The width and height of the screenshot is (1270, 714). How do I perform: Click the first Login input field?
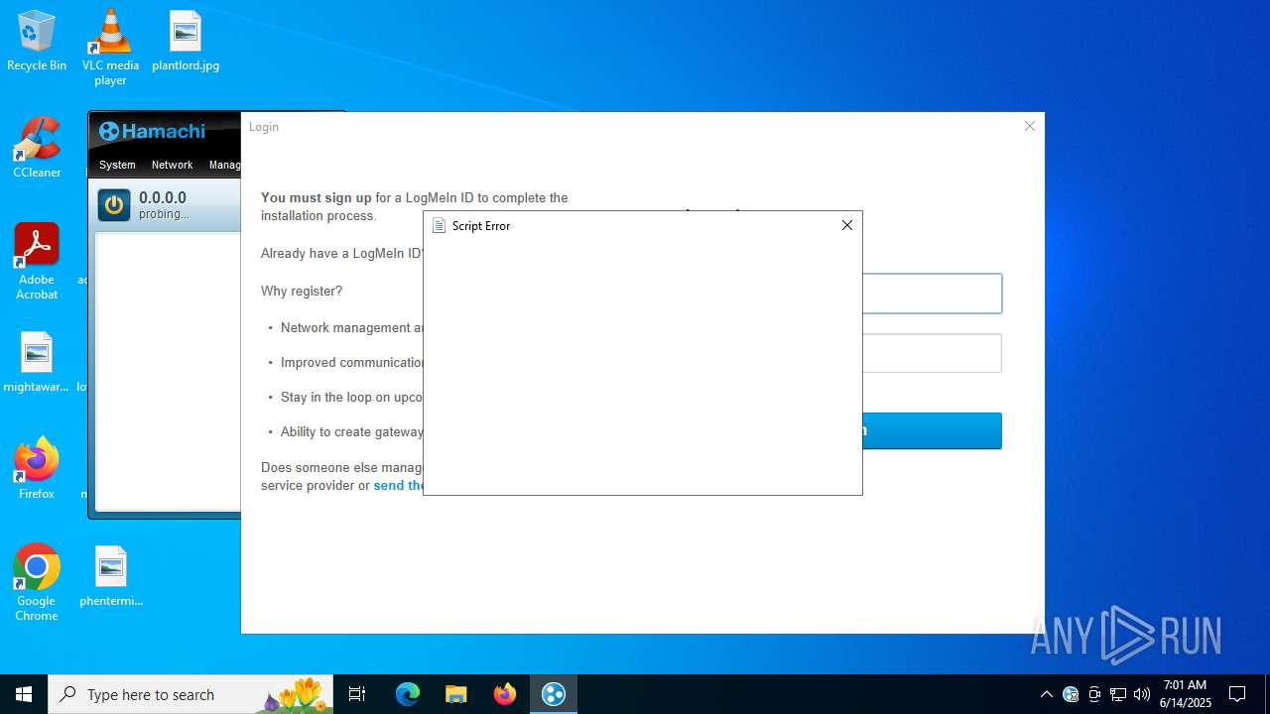point(932,294)
